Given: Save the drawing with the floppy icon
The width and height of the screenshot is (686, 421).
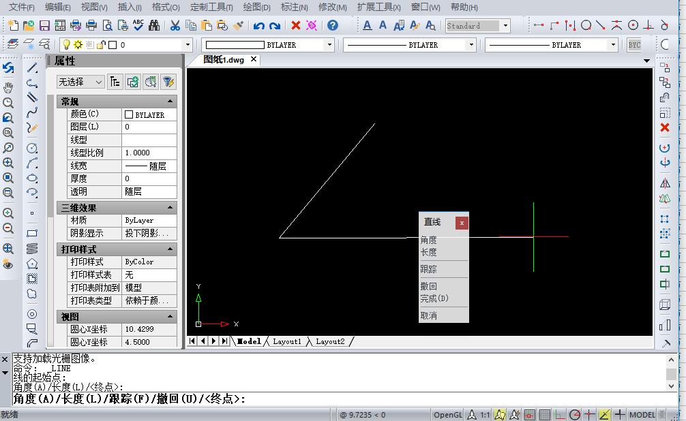Looking at the screenshot, I should click(x=44, y=25).
